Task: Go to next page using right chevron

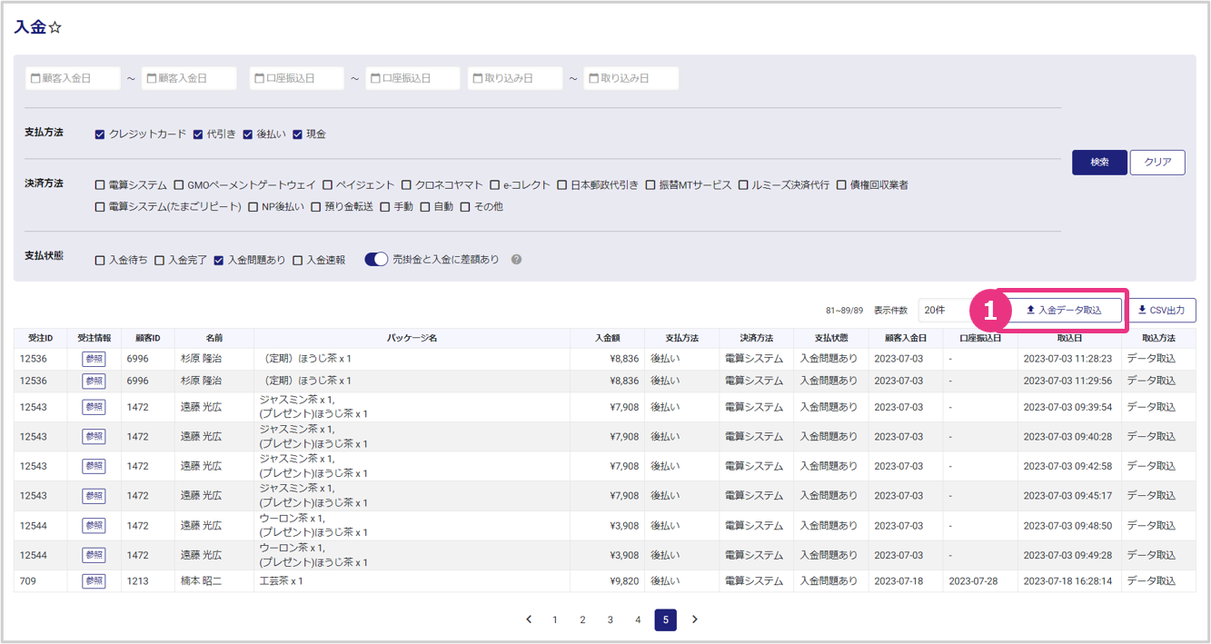Action: (695, 619)
